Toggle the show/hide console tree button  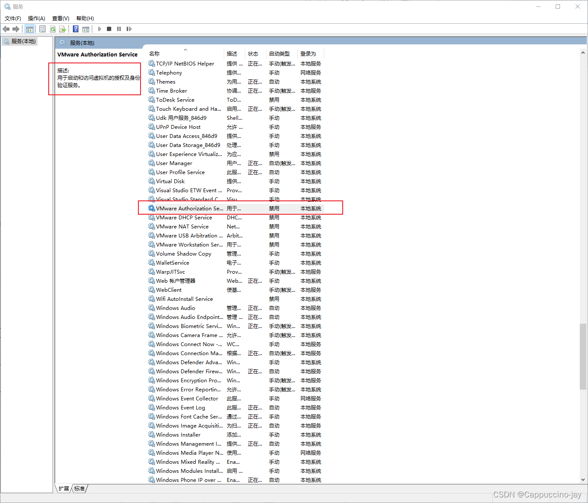[x=30, y=29]
